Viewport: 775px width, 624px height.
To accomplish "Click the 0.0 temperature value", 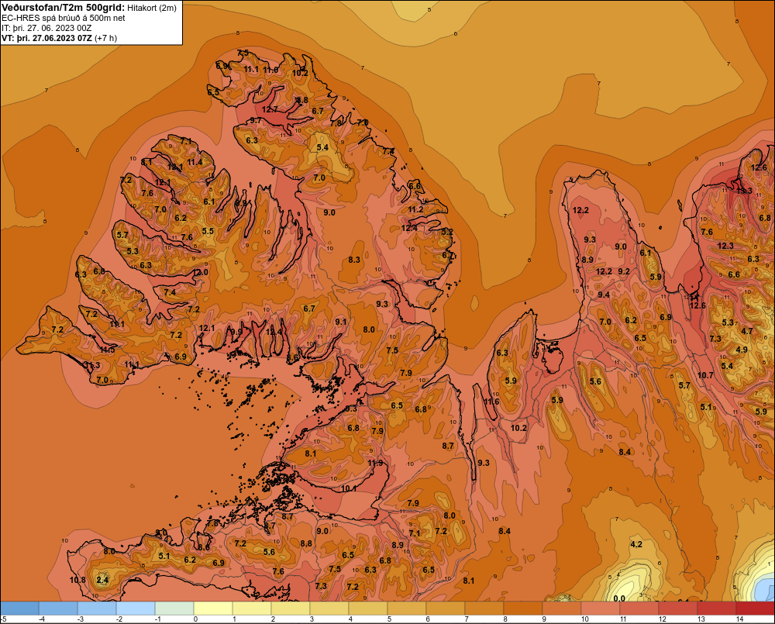I will [618, 598].
